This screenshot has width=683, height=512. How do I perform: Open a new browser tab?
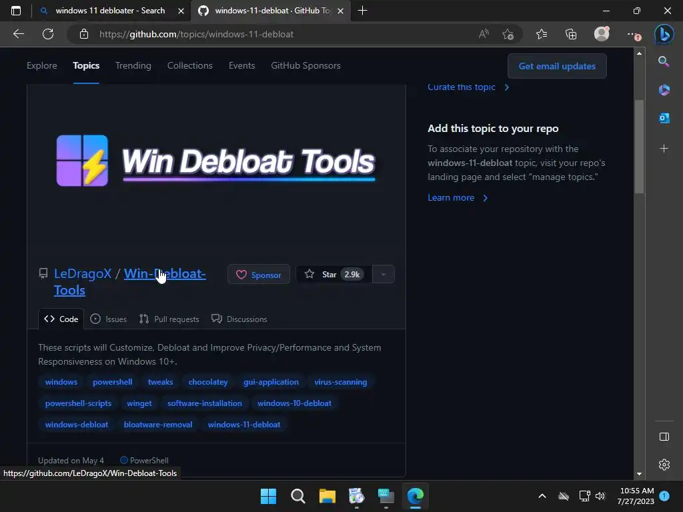pos(362,11)
